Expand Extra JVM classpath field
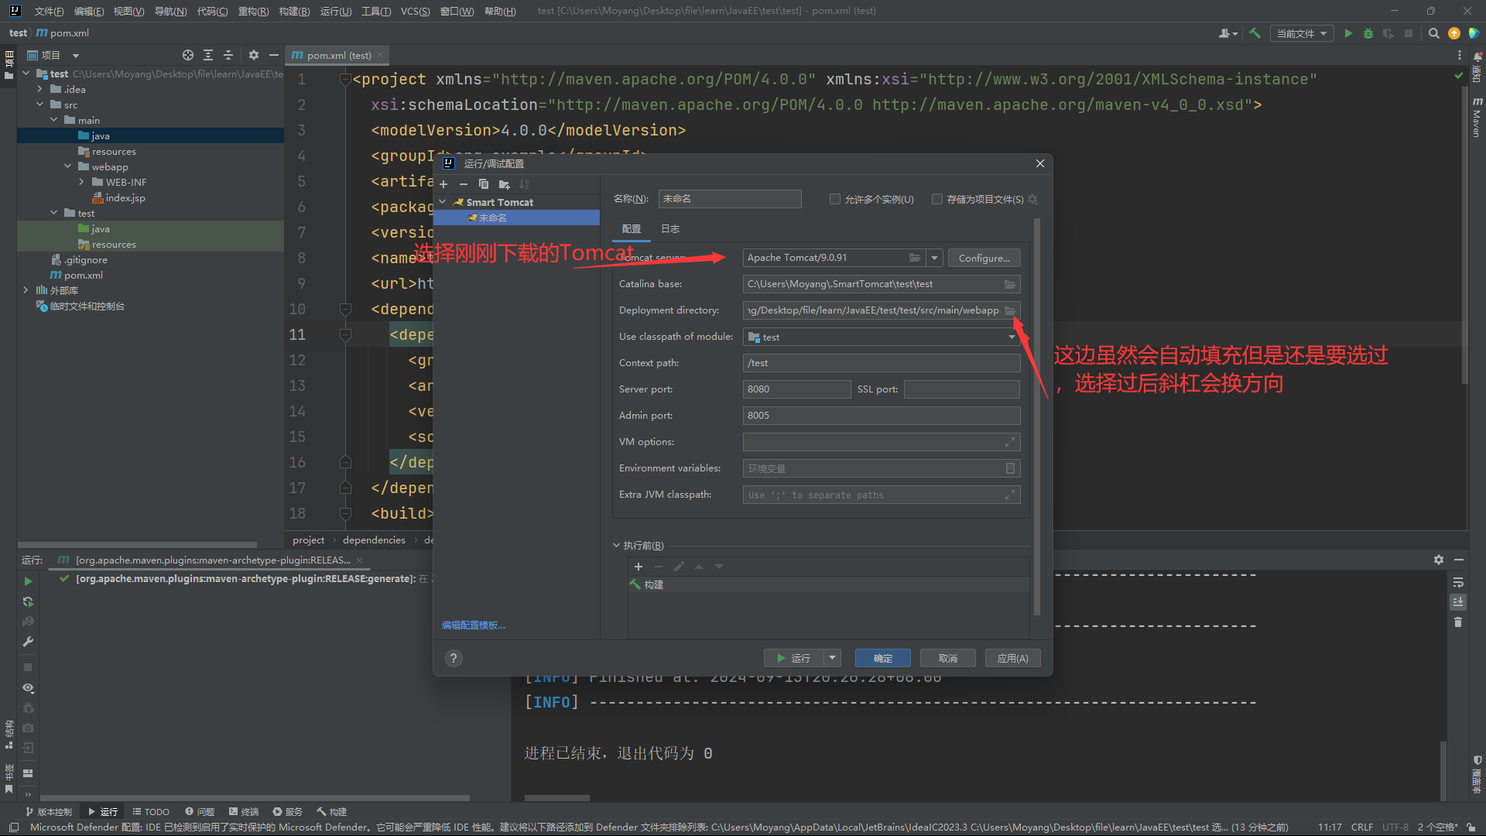Viewport: 1486px width, 836px height. [x=1009, y=495]
